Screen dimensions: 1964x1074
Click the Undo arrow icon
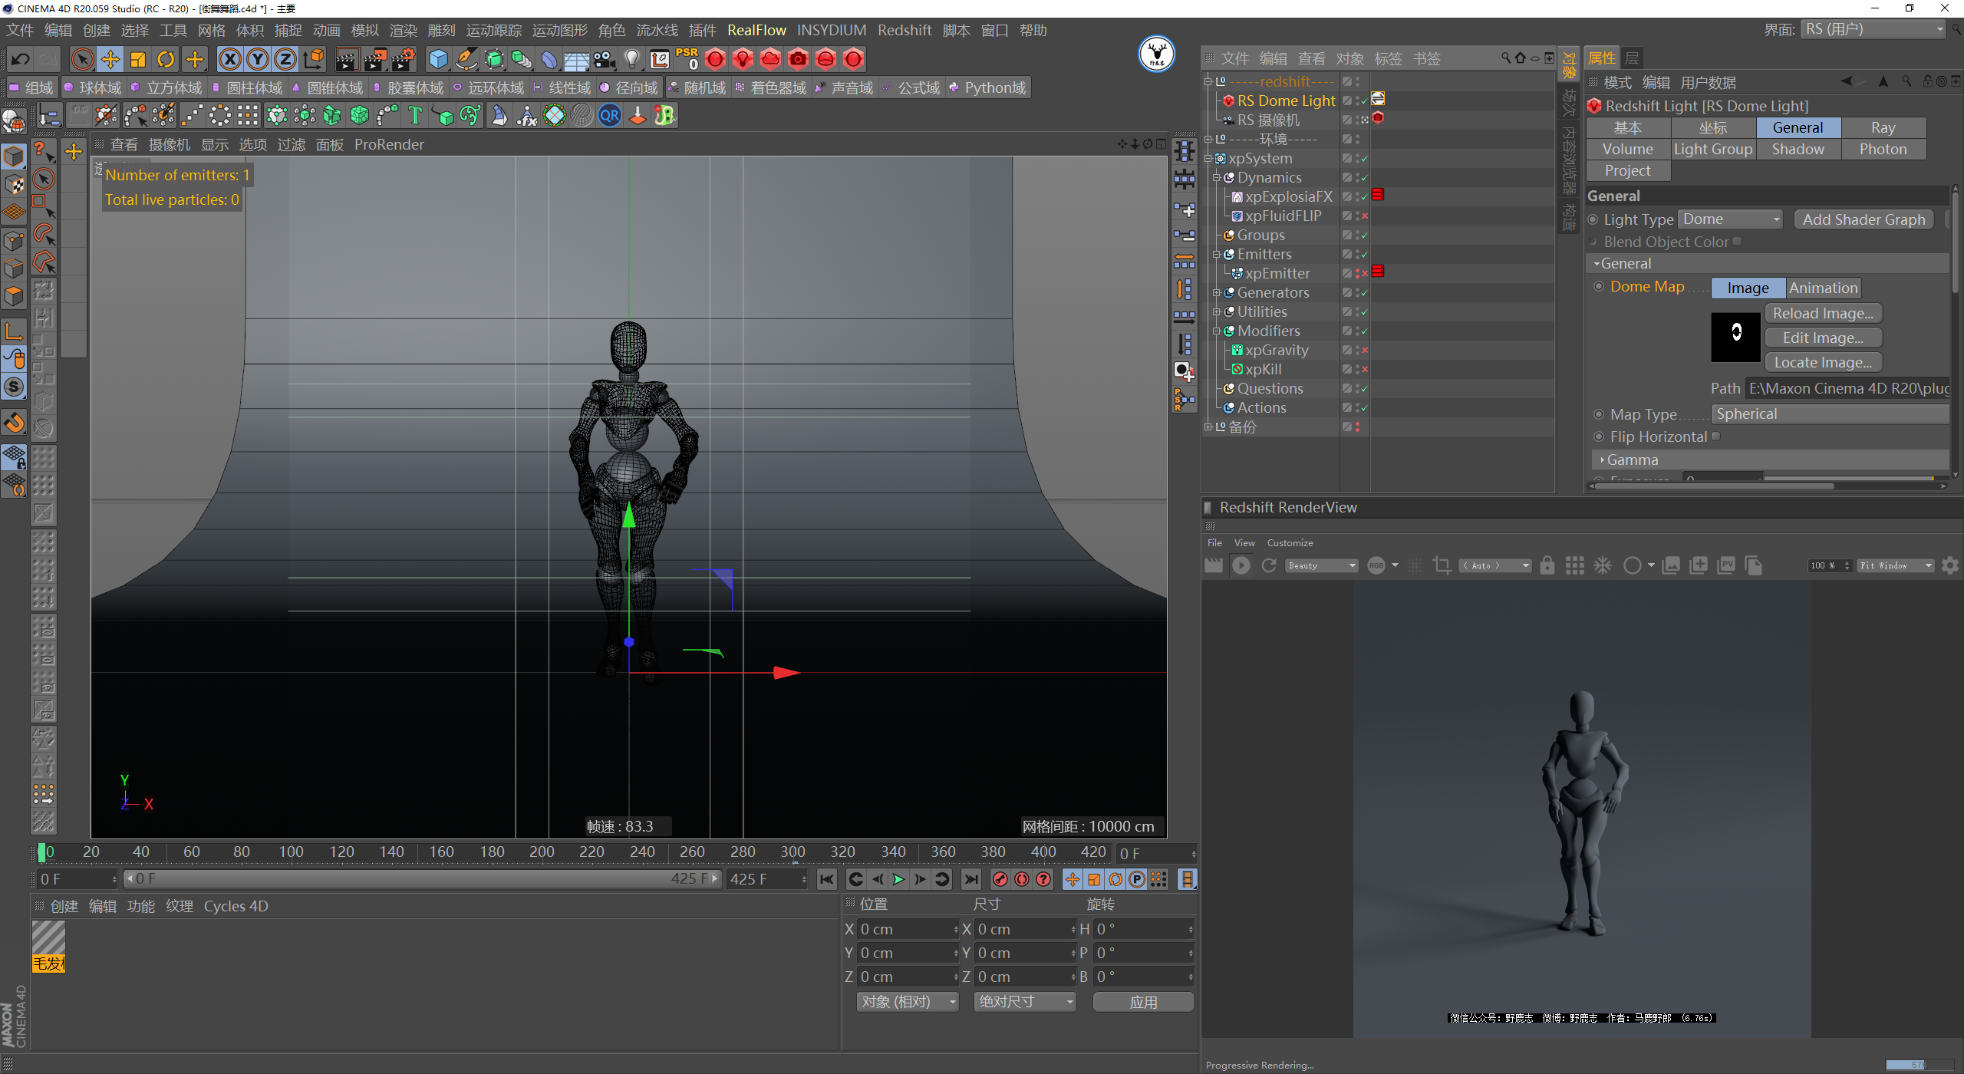21,59
